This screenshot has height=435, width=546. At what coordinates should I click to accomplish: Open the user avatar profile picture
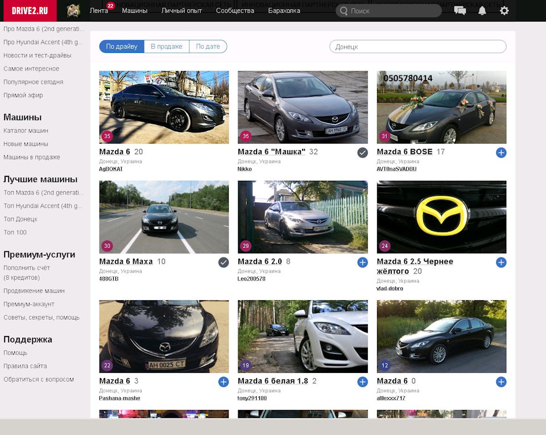pos(73,10)
